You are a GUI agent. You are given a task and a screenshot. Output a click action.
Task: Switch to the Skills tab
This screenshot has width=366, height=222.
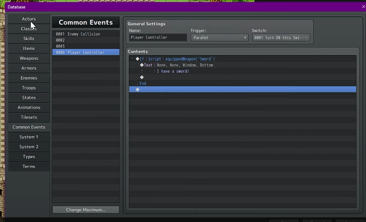point(29,39)
